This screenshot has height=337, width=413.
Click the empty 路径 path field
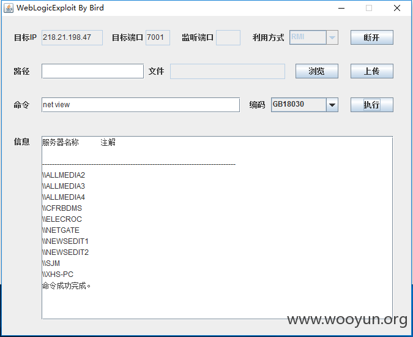[93, 71]
